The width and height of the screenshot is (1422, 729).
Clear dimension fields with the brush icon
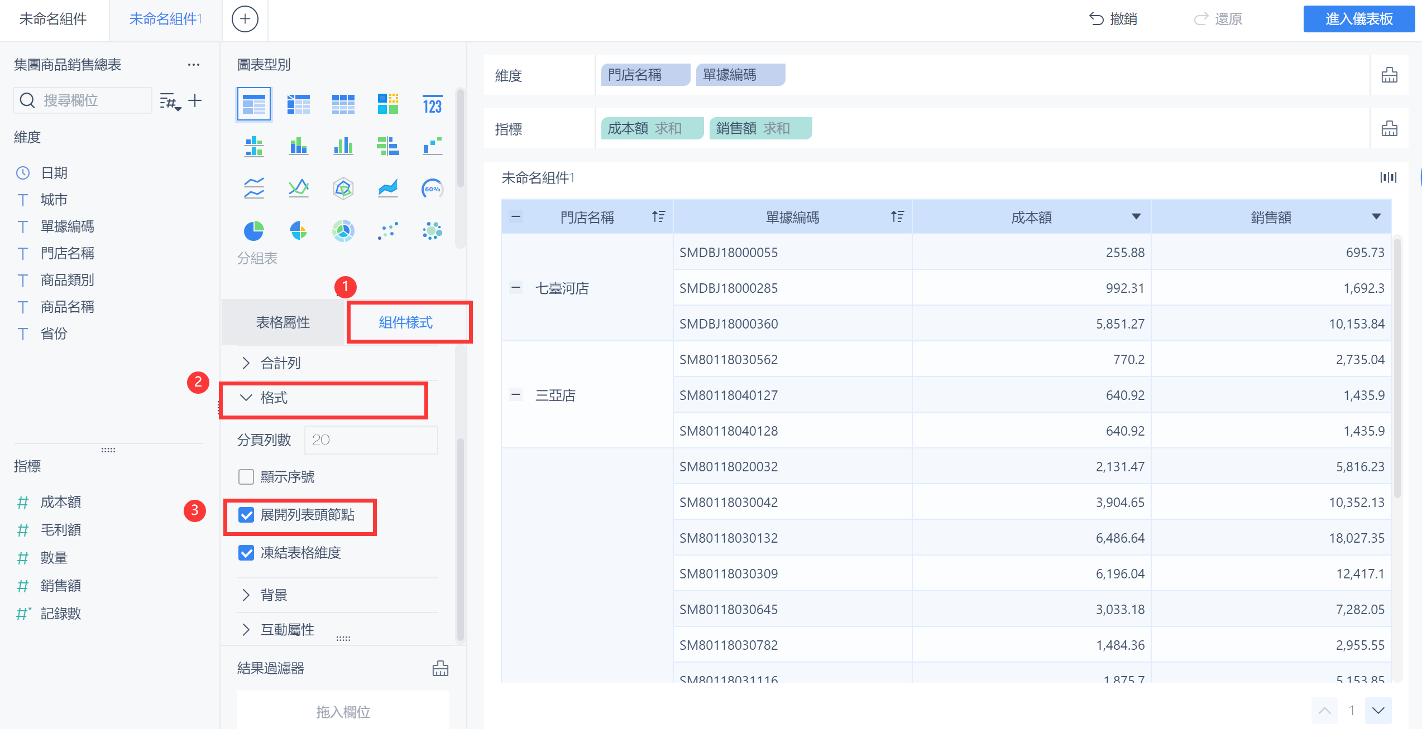[1389, 75]
